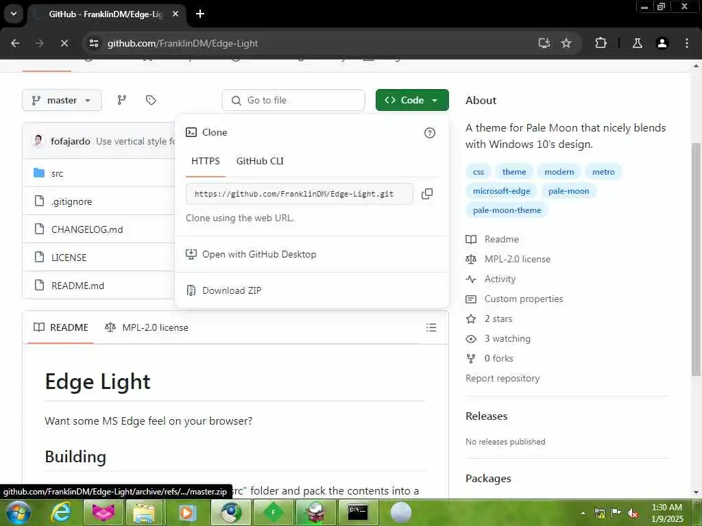
Task: Switch to MPL-2.0 license tab
Action: click(x=147, y=327)
